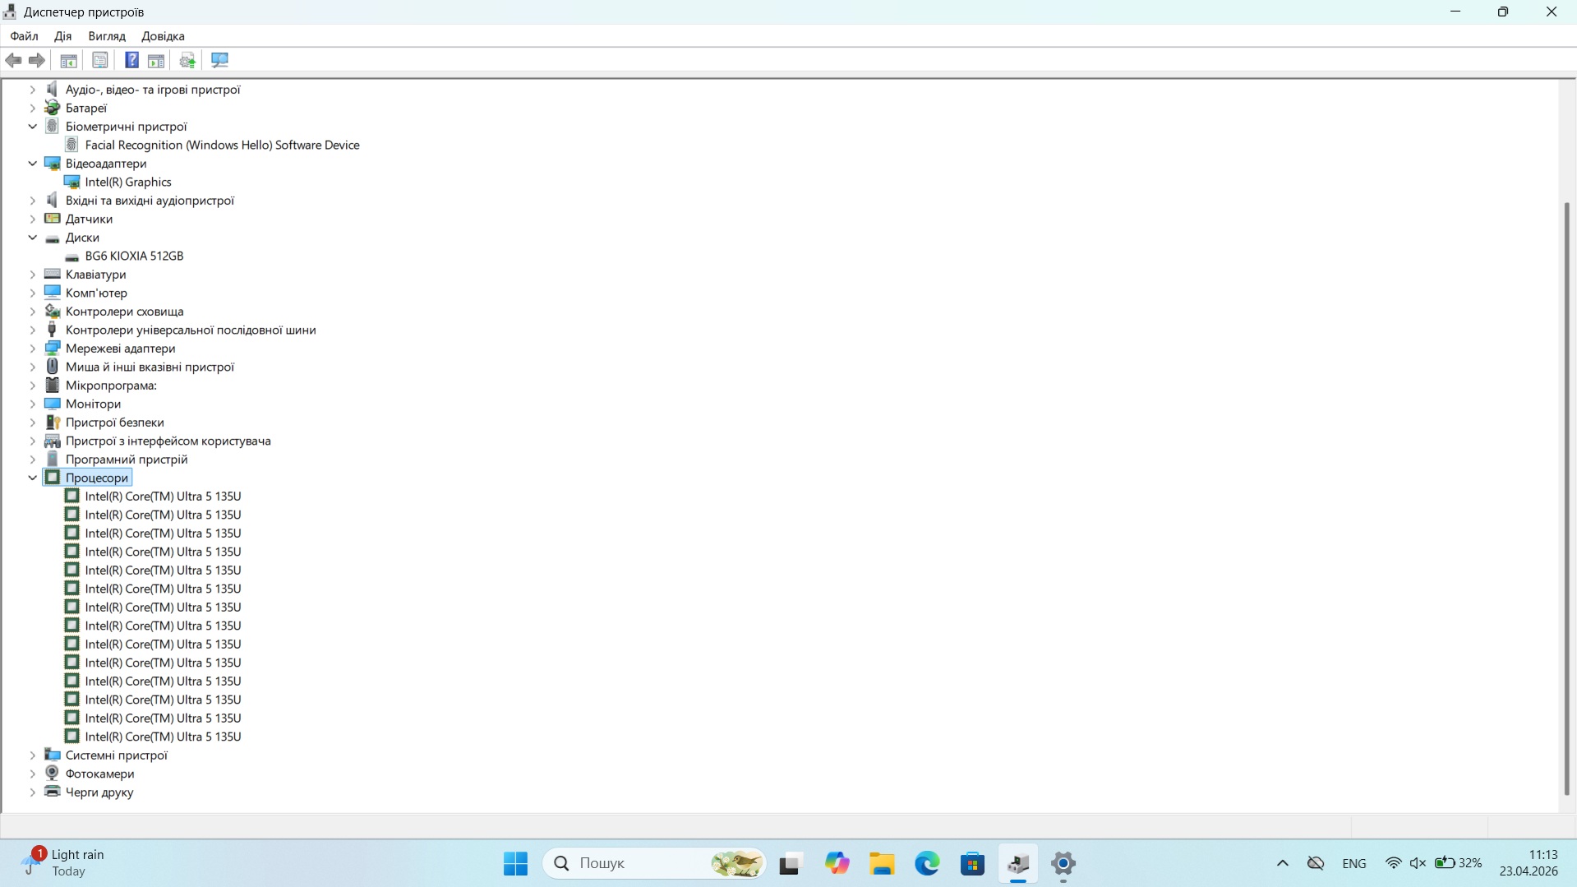Image resolution: width=1577 pixels, height=887 pixels.
Task: Select the Facial Recognition Software Device
Action: click(x=222, y=145)
